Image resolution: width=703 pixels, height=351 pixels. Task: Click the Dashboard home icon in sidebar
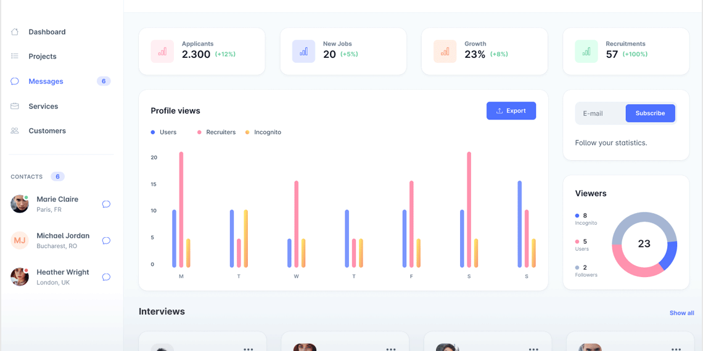[15, 32]
